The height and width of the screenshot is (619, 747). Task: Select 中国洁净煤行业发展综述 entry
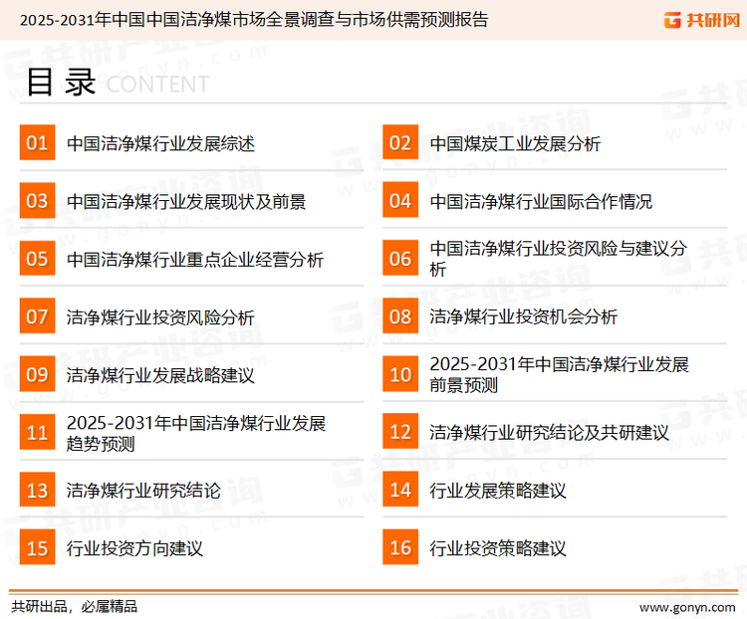pyautogui.click(x=160, y=143)
